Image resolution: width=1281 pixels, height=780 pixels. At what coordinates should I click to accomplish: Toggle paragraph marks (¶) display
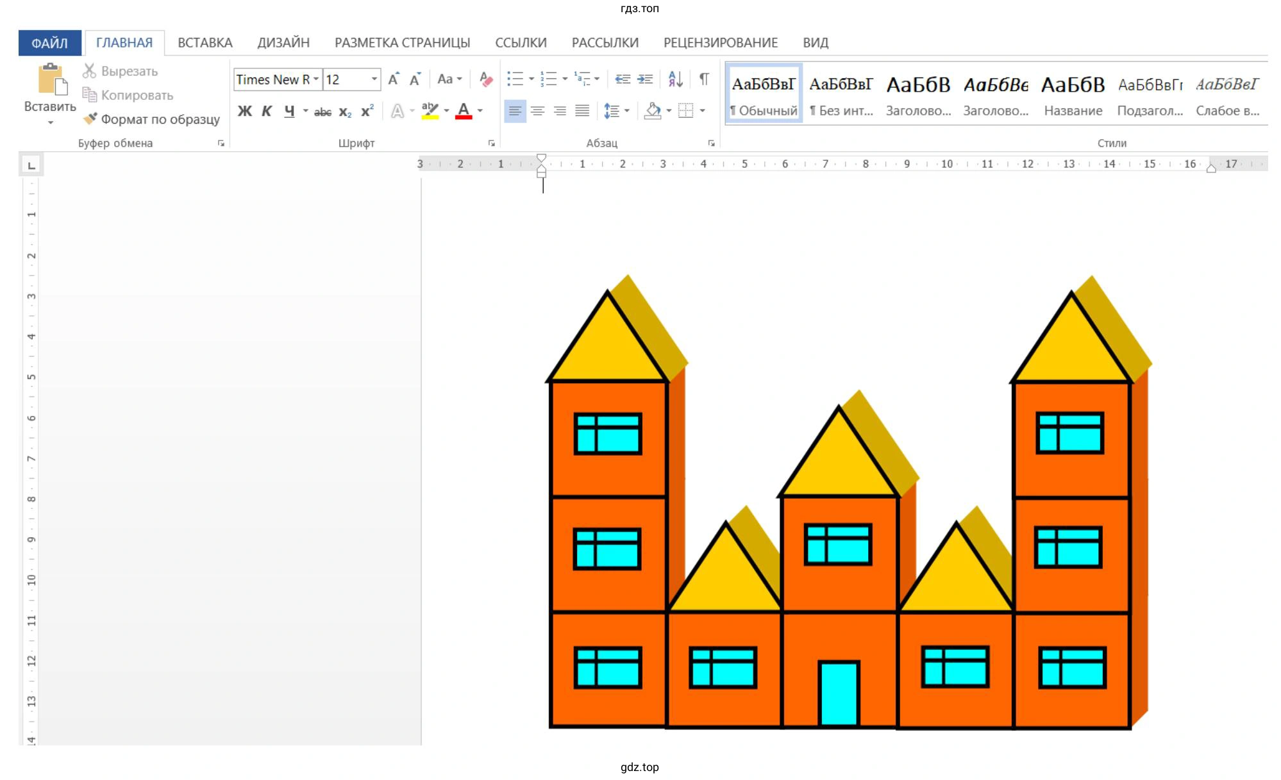coord(704,79)
